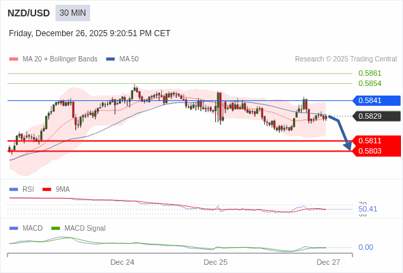Click 'Research © 2025 Trading Central' credit
403x273 pixels.
[x=346, y=59]
